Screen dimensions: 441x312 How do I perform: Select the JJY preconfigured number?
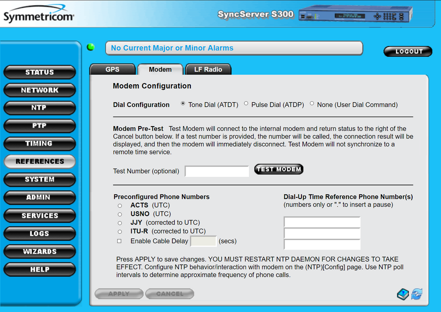120,223
